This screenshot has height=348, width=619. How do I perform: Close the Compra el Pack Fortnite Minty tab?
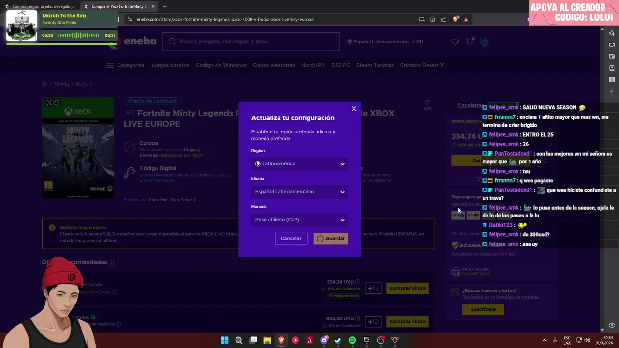pos(153,6)
